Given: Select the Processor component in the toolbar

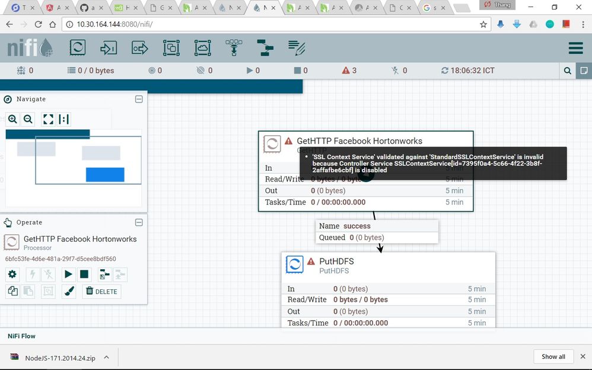Looking at the screenshot, I should (x=78, y=48).
